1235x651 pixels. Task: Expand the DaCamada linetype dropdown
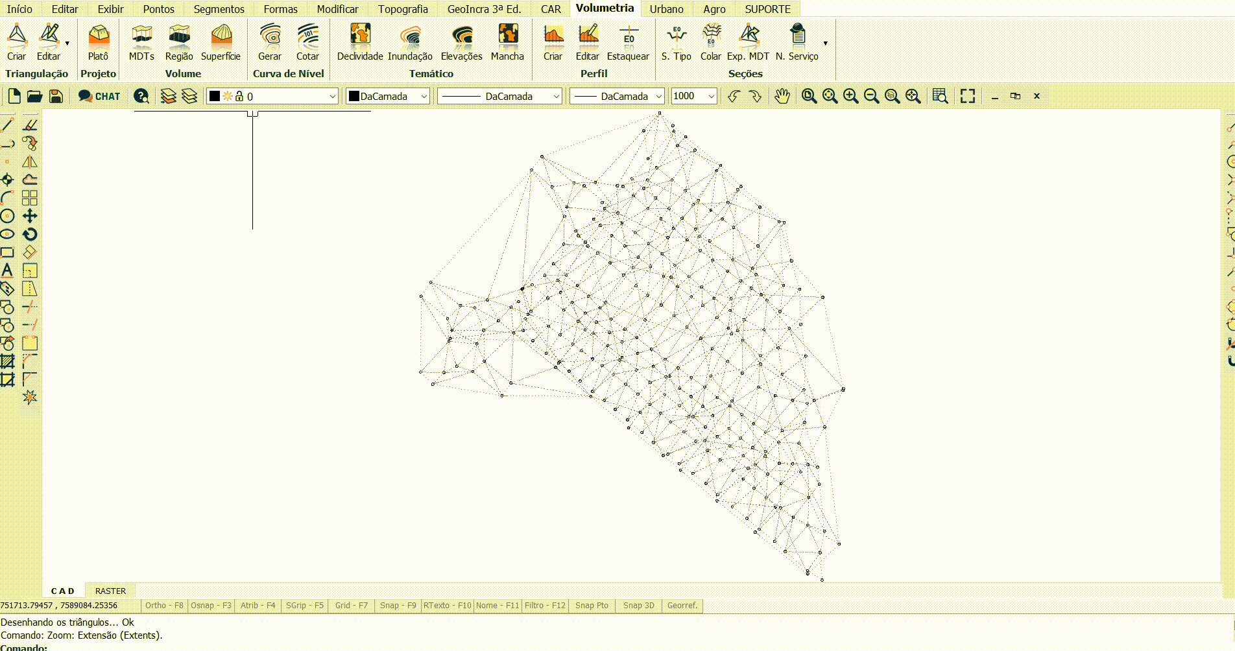pyautogui.click(x=556, y=97)
